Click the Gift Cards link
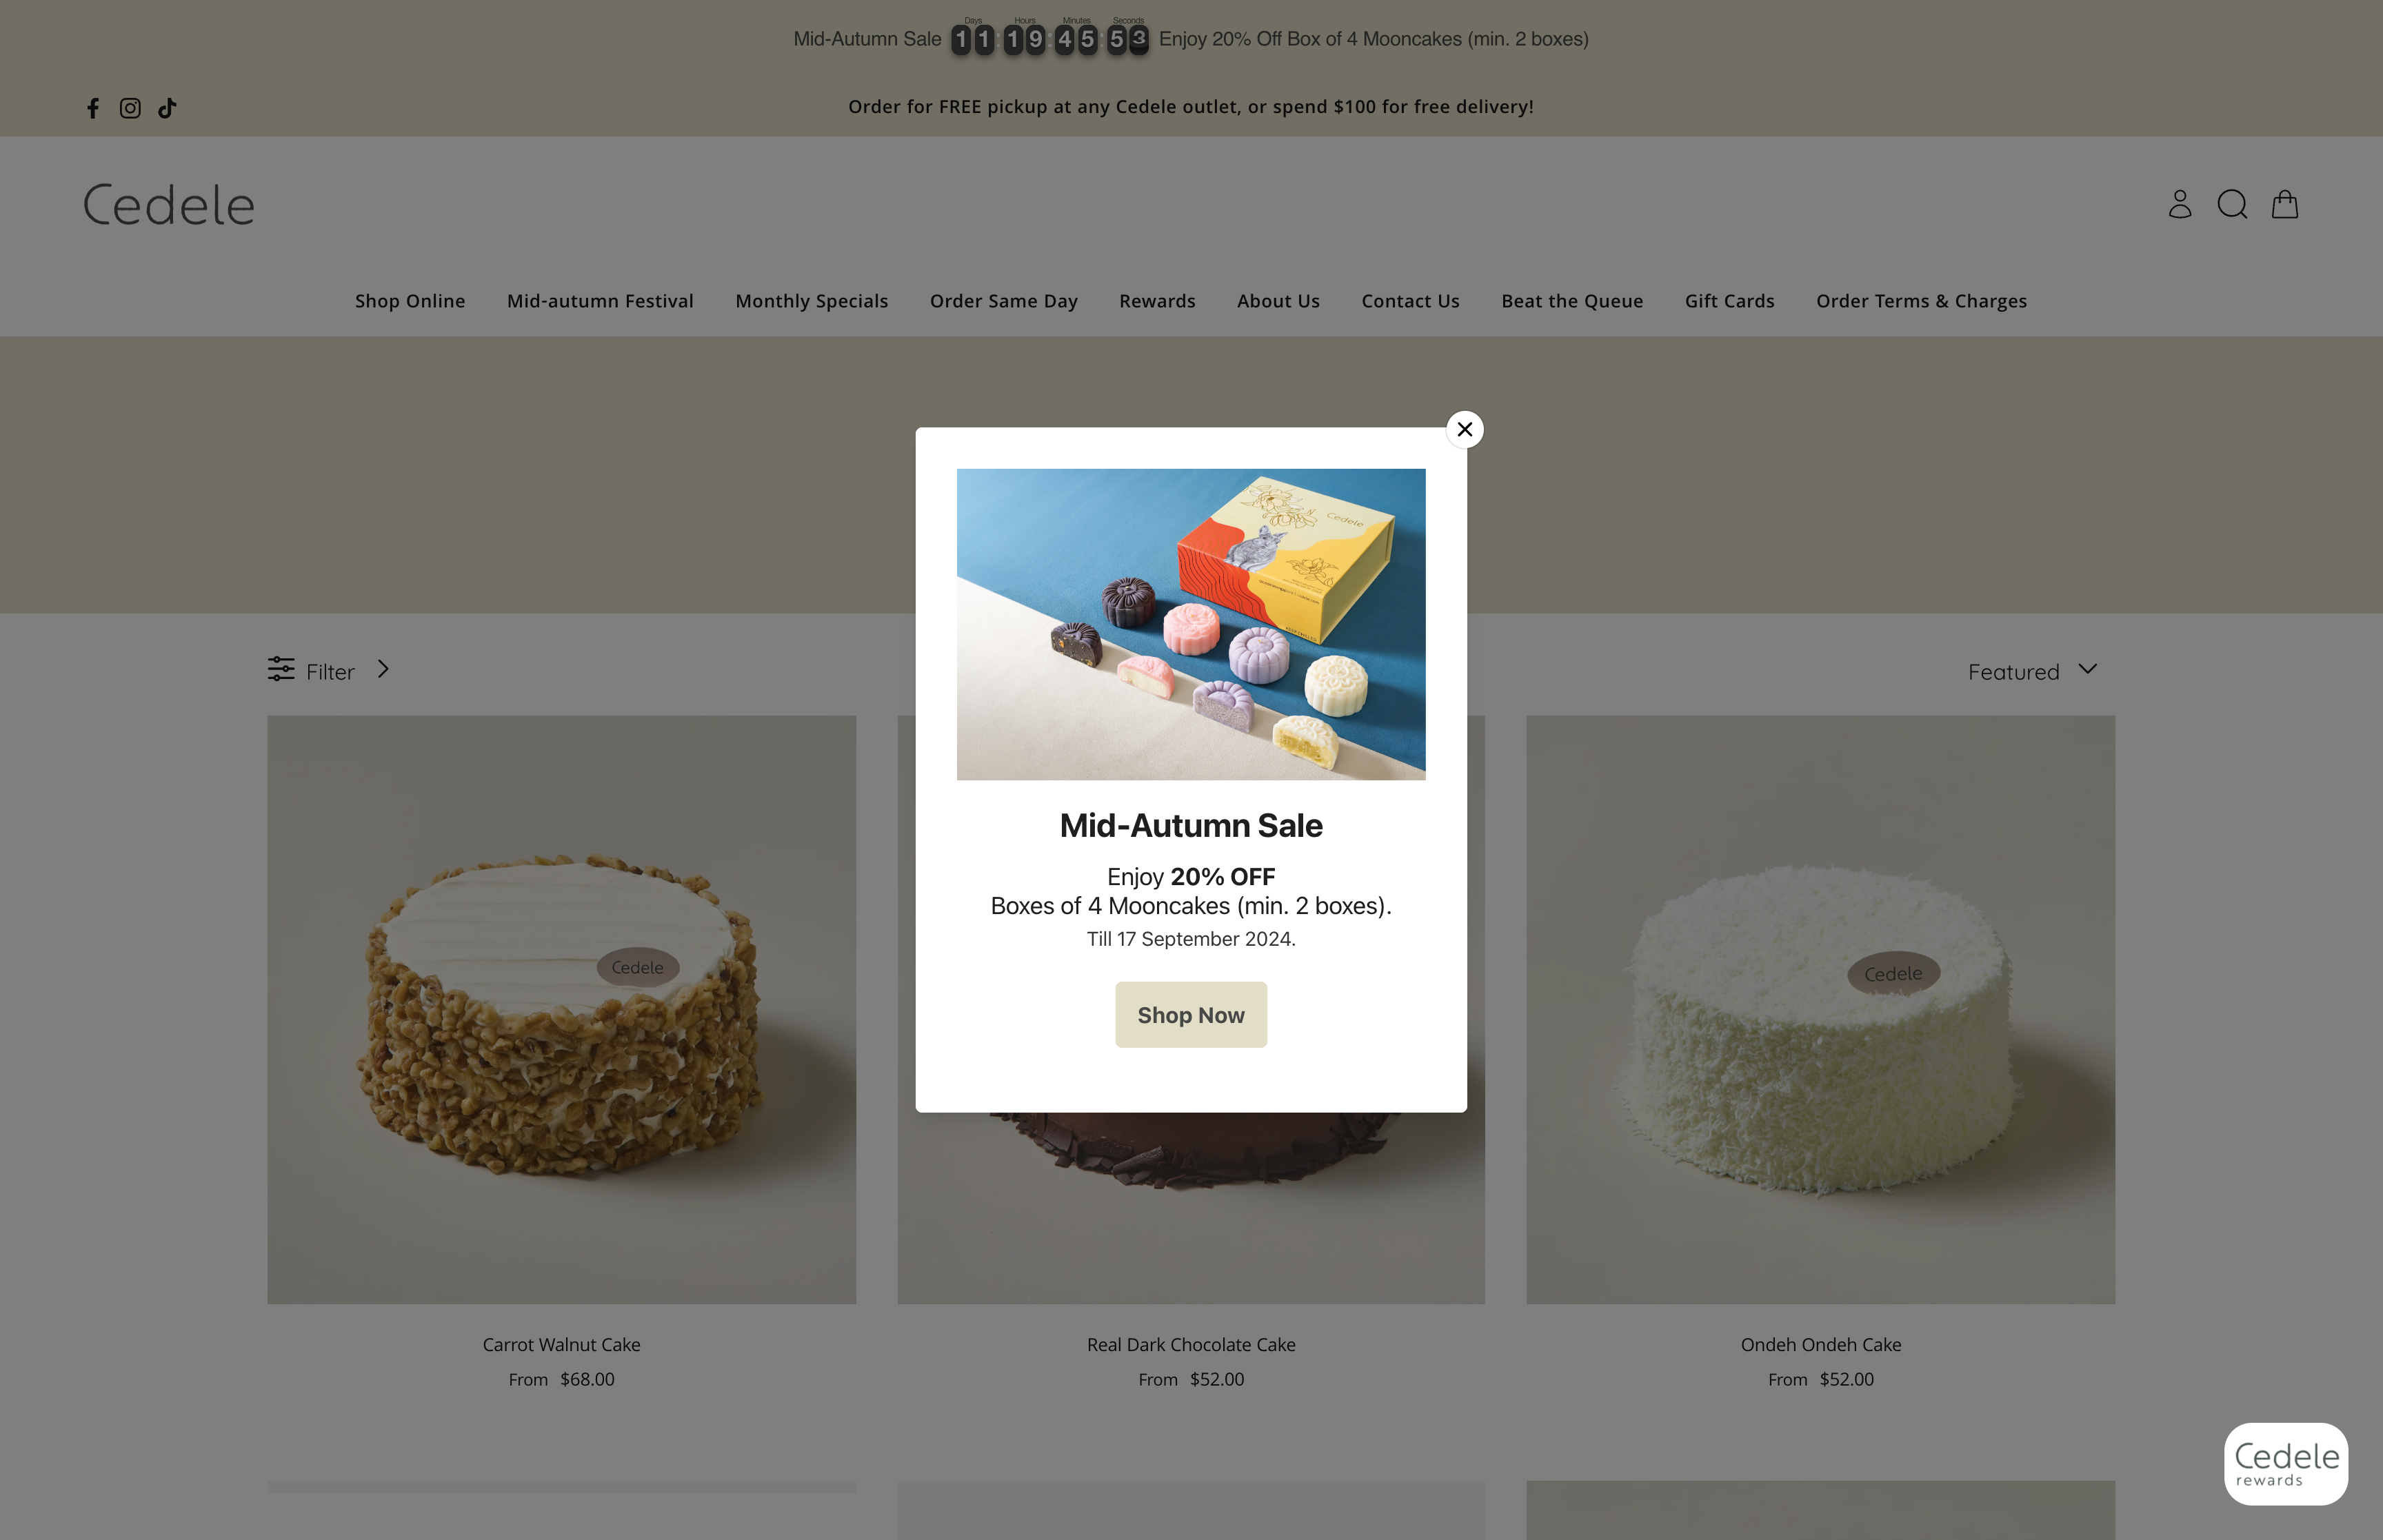Viewport: 2383px width, 1540px height. [1730, 301]
